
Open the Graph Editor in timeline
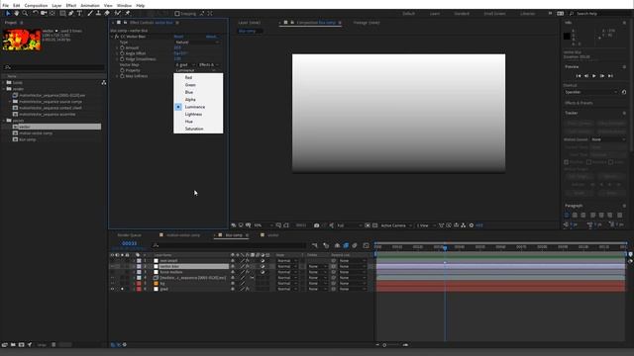pos(366,245)
